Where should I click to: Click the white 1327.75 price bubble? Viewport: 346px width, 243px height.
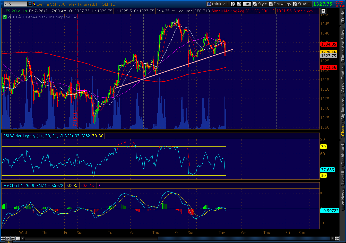(x=329, y=56)
